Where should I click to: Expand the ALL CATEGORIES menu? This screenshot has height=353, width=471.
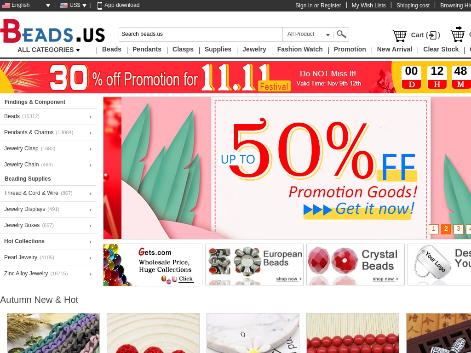(x=49, y=50)
